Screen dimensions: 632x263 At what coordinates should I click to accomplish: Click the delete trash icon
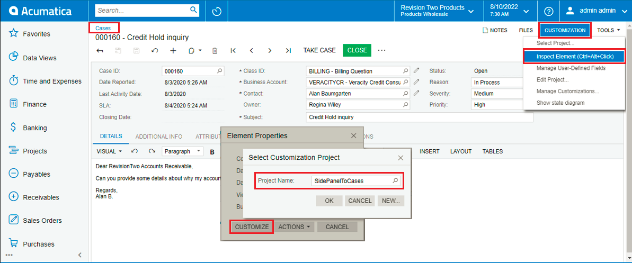(x=215, y=50)
